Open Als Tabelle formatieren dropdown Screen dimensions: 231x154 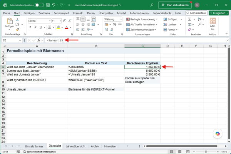point(142,25)
